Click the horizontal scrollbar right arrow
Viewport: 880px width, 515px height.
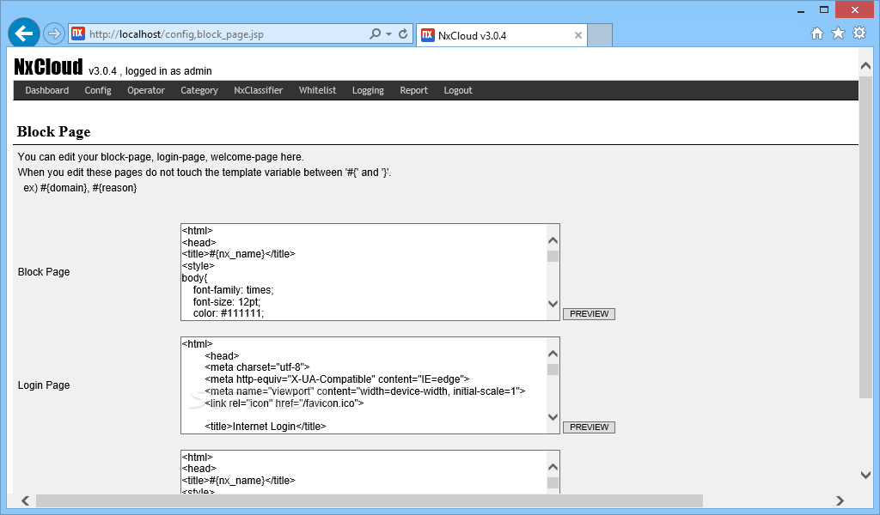tap(840, 500)
